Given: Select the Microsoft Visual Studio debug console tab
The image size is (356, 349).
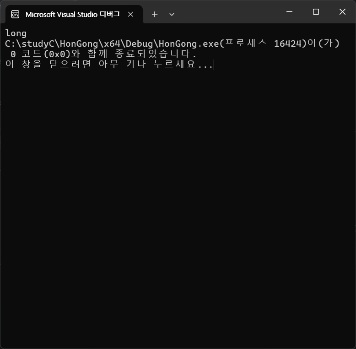Looking at the screenshot, I should 74,14.
